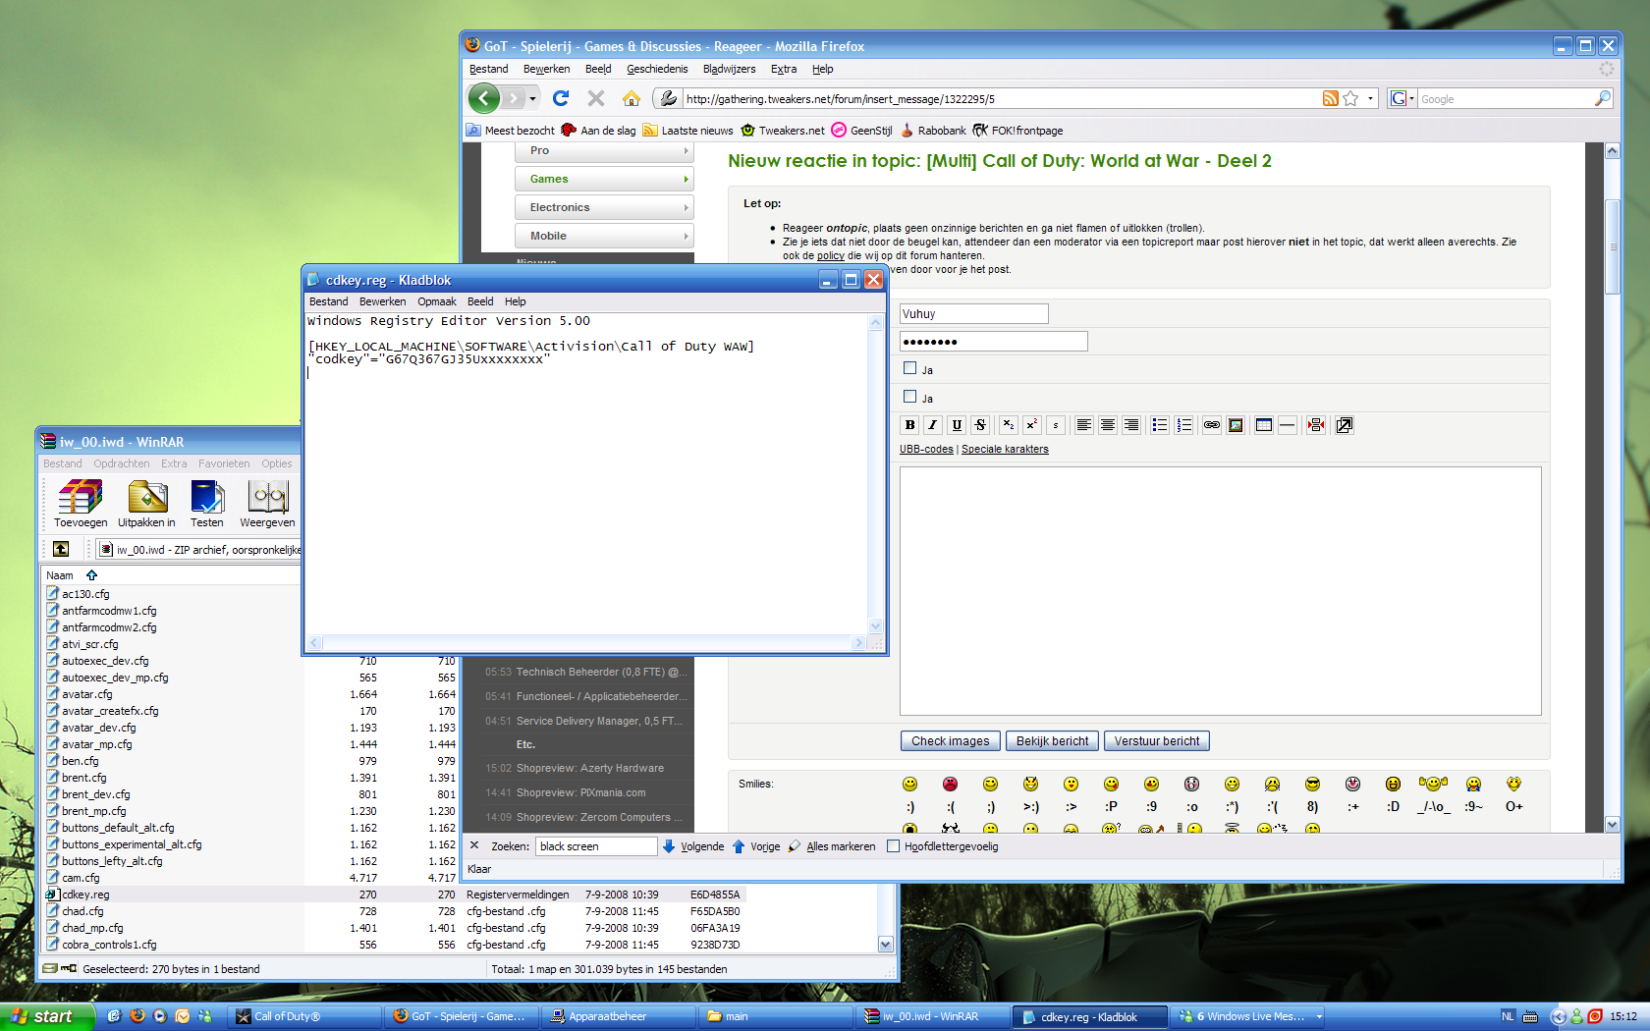Expand the Games sidebar menu
This screenshot has width=1650, height=1031.
pyautogui.click(x=604, y=179)
